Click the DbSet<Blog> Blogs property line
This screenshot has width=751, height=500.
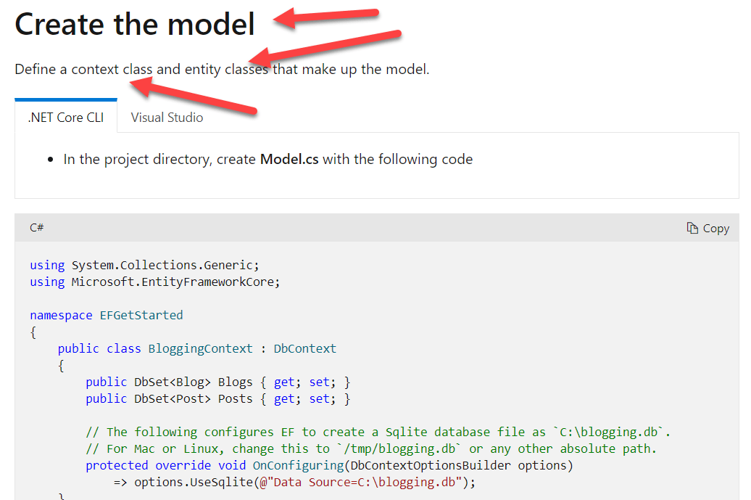pyautogui.click(x=217, y=382)
